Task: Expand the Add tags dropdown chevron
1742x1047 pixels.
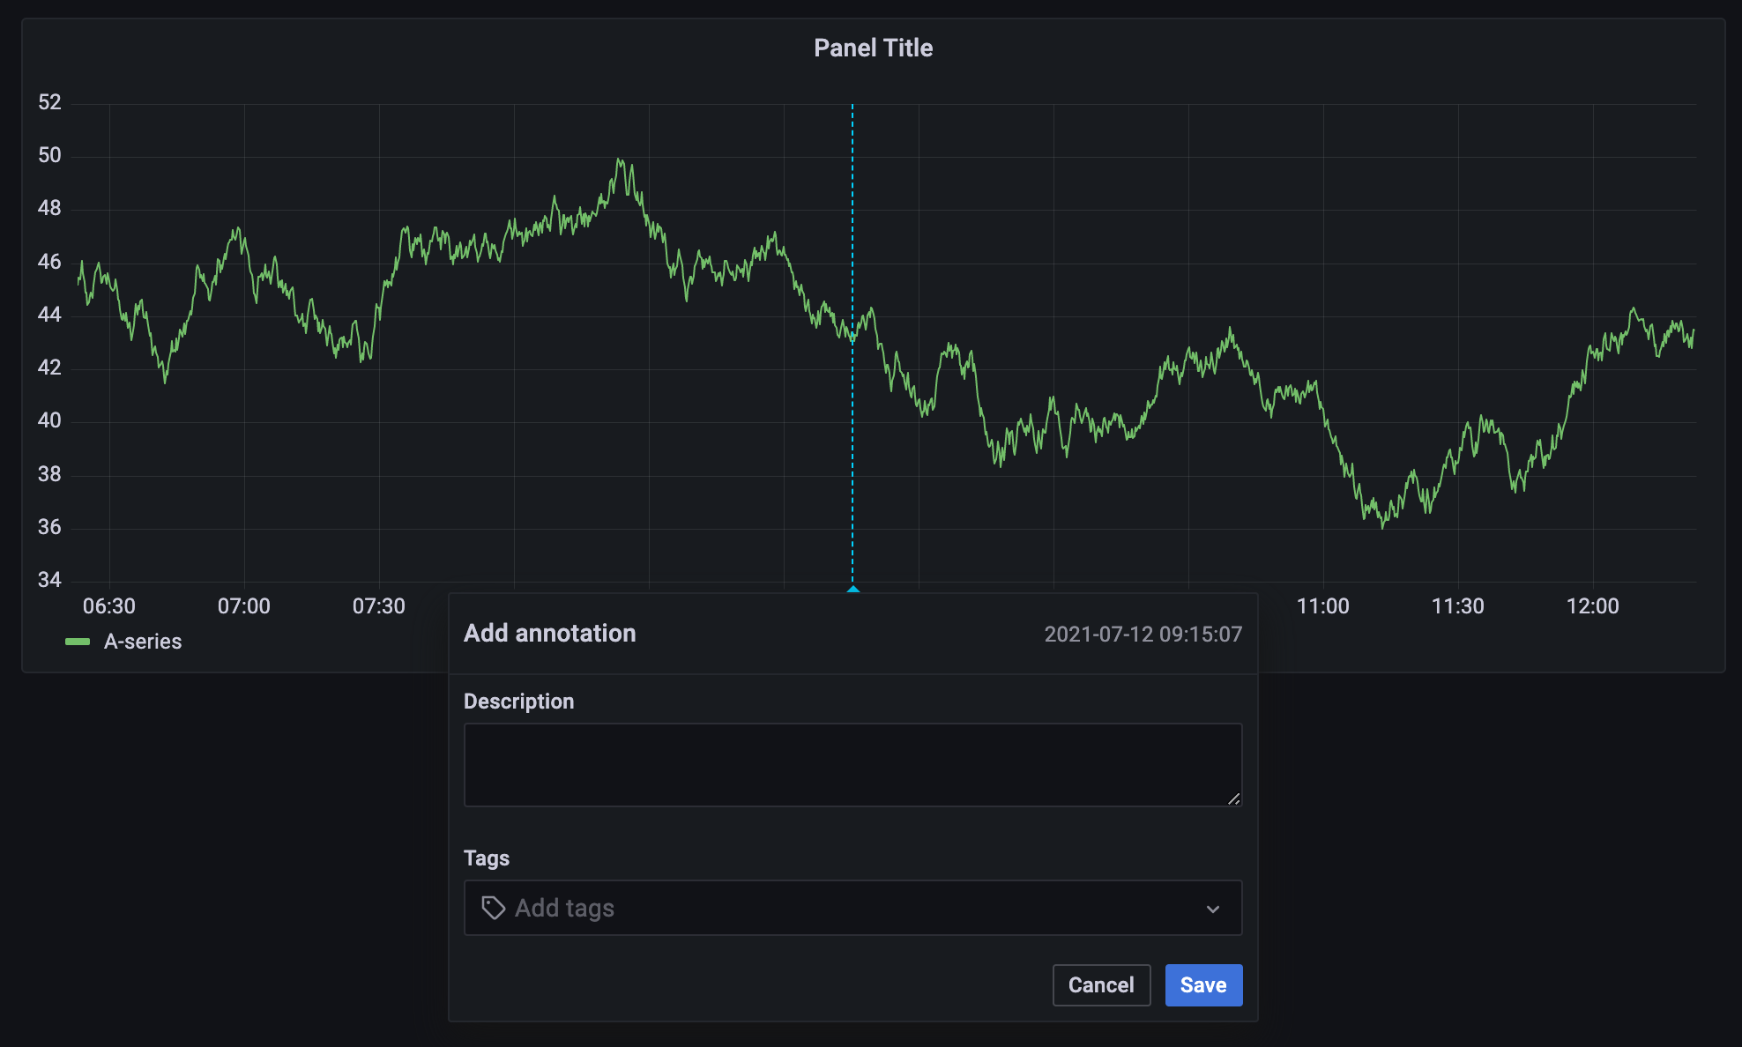Action: (x=1213, y=909)
